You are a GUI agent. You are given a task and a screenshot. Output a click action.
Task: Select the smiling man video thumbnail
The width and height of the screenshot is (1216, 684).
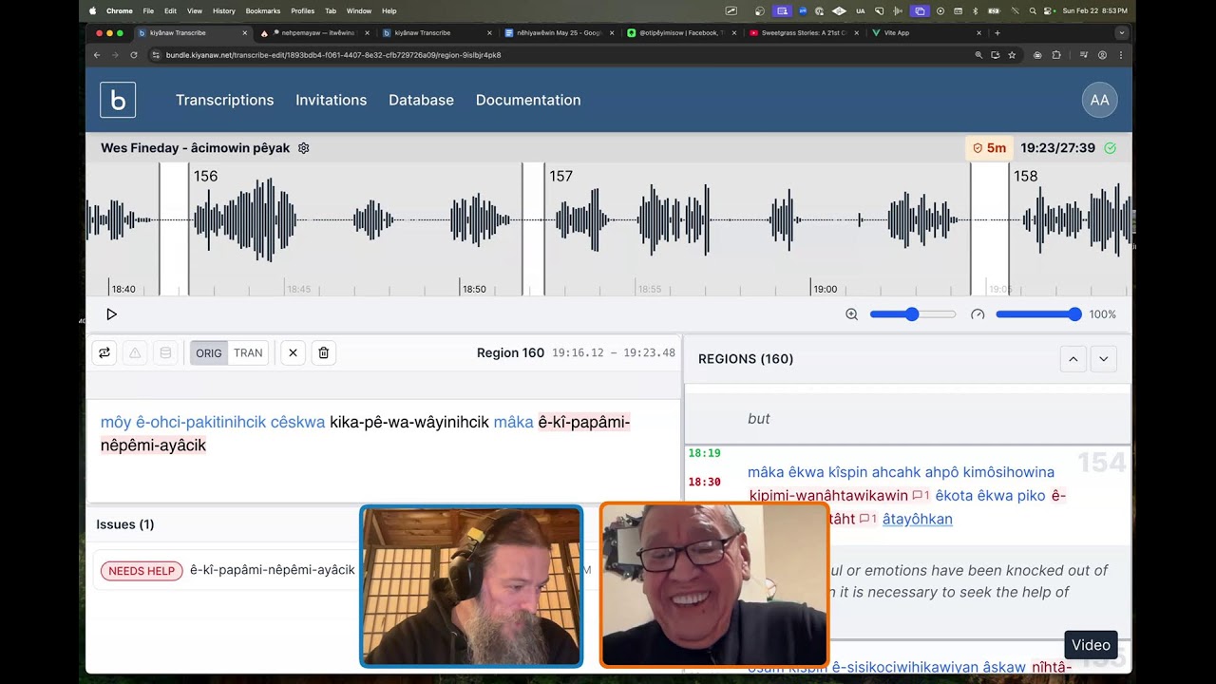714,584
